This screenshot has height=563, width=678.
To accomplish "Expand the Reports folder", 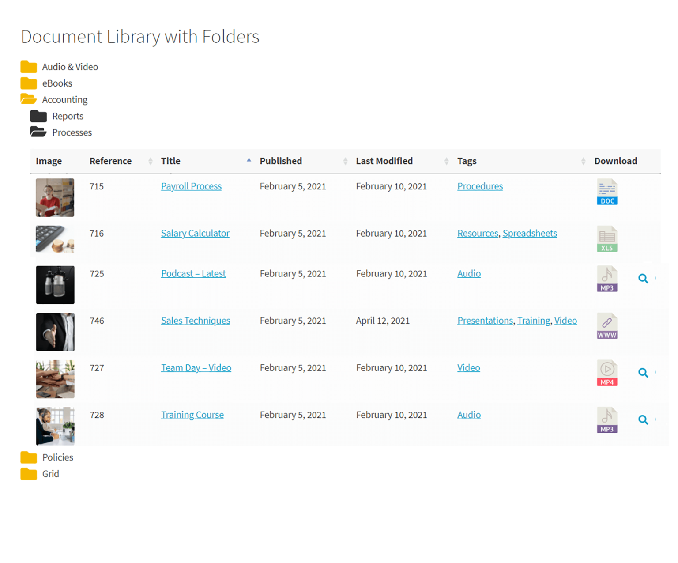I will pyautogui.click(x=68, y=116).
